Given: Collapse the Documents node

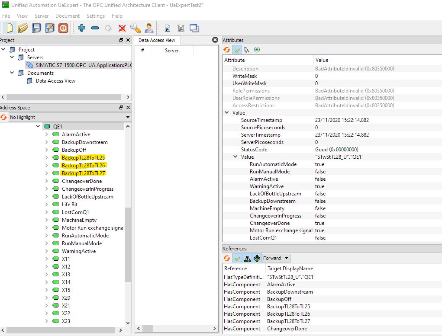Looking at the screenshot, I should 12,73.
